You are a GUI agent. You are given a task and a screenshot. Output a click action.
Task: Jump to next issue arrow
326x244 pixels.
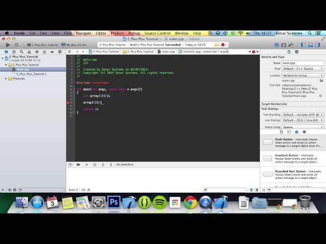258,52
